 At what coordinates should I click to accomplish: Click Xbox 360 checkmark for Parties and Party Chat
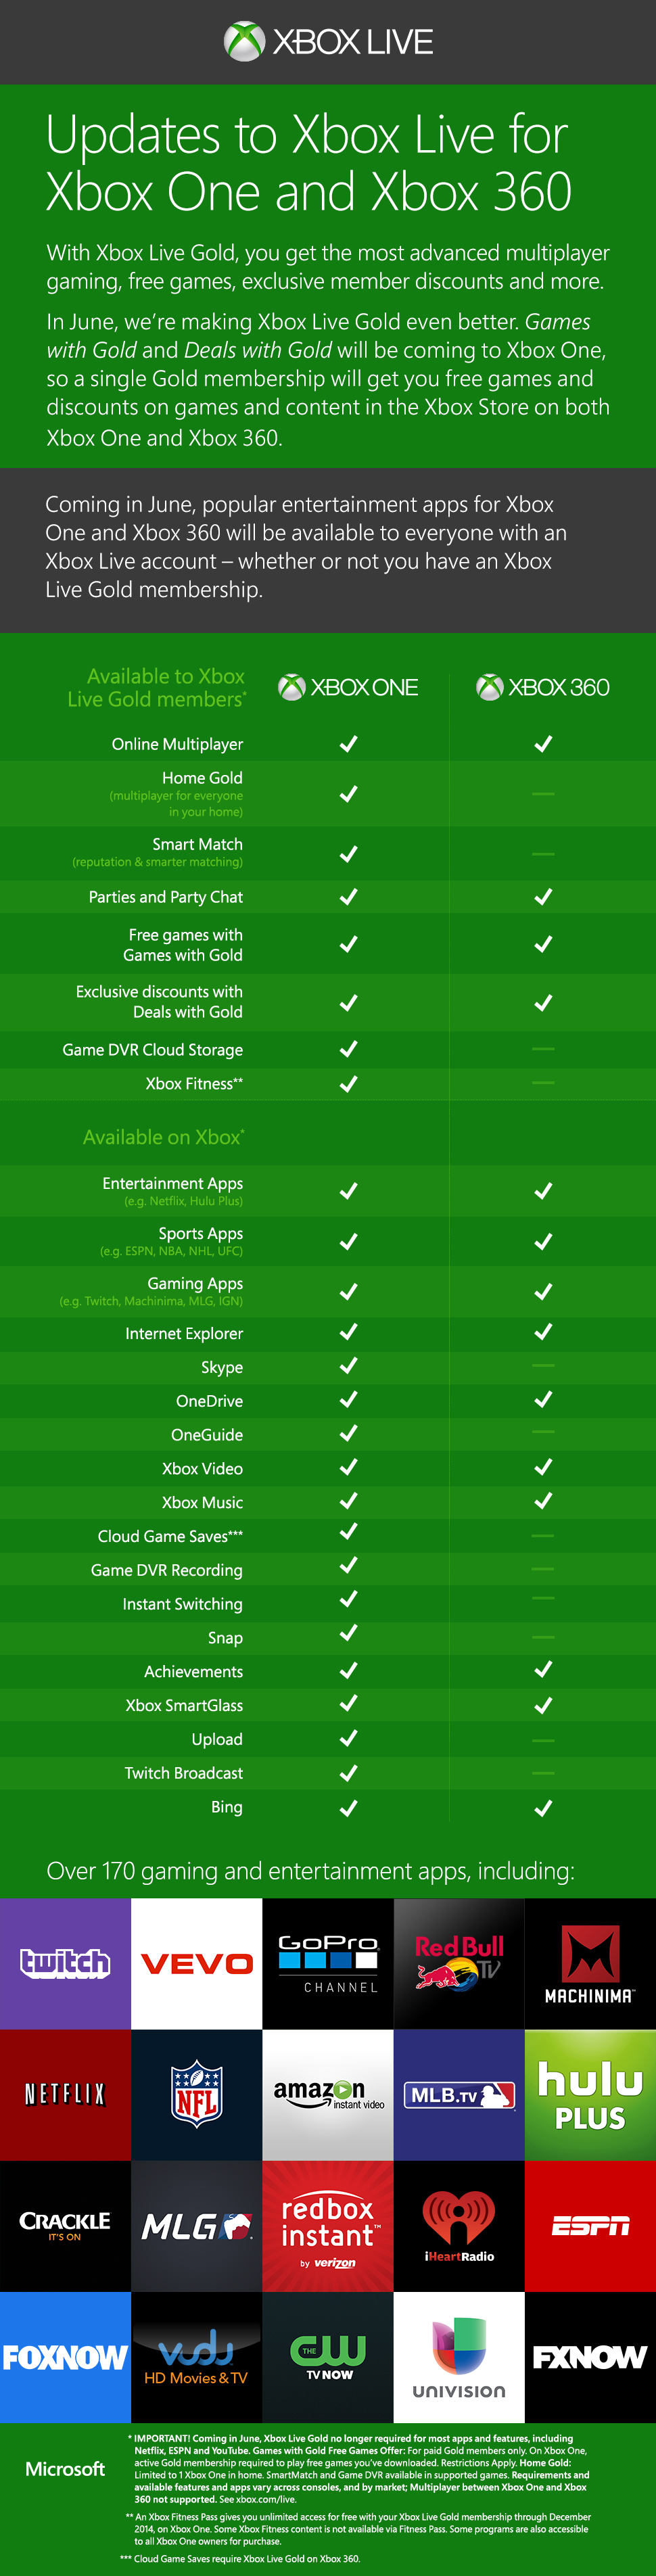pos(543,897)
